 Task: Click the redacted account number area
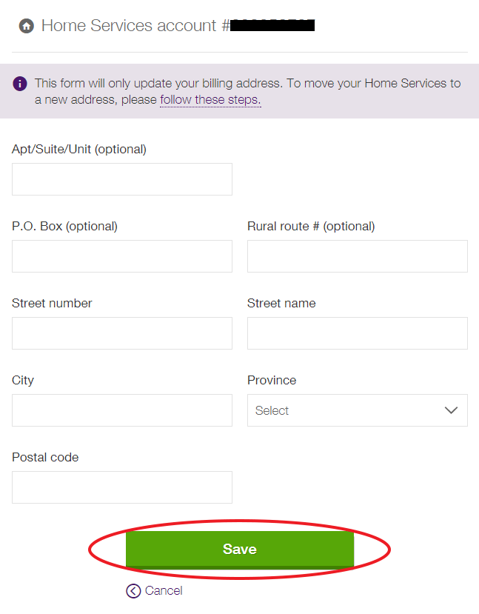click(x=272, y=24)
